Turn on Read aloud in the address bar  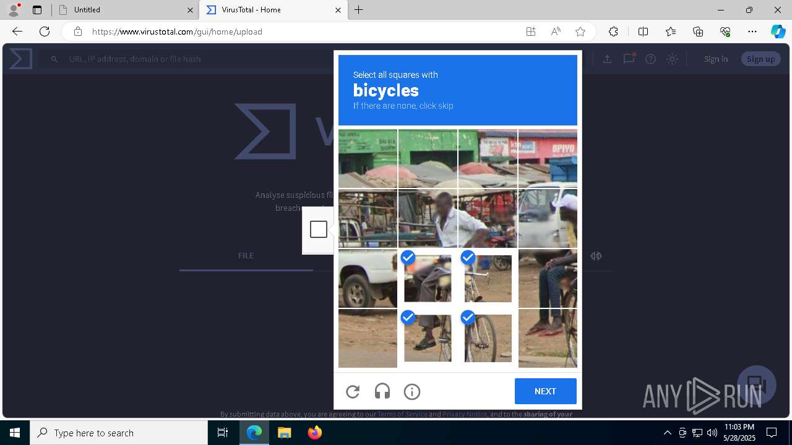pyautogui.click(x=556, y=32)
